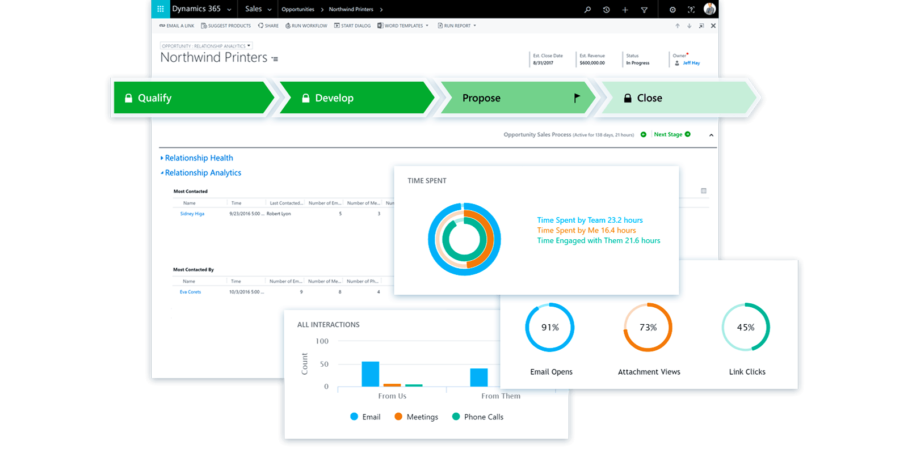The width and height of the screenshot is (908, 458).
Task: Open the Eva Corets contact link
Action: (190, 292)
